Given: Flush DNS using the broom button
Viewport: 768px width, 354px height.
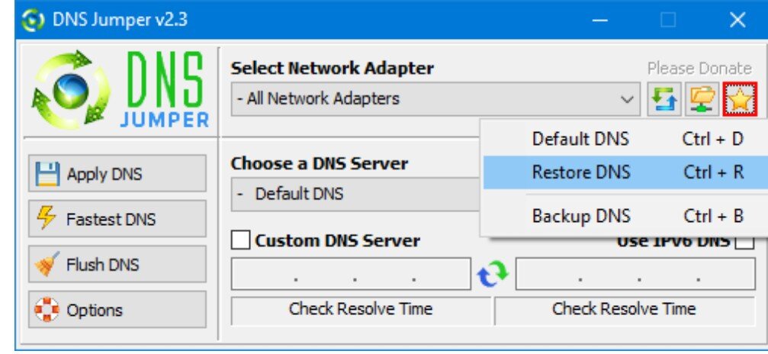Looking at the screenshot, I should [x=117, y=264].
